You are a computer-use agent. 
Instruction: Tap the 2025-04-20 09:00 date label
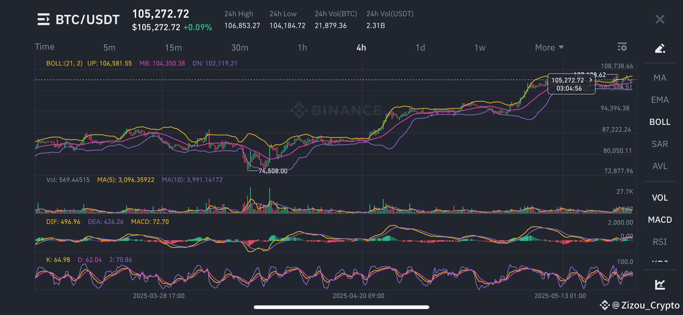[x=358, y=296]
